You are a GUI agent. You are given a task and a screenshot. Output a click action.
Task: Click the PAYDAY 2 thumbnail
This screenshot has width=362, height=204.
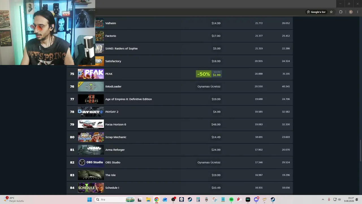tap(91, 112)
